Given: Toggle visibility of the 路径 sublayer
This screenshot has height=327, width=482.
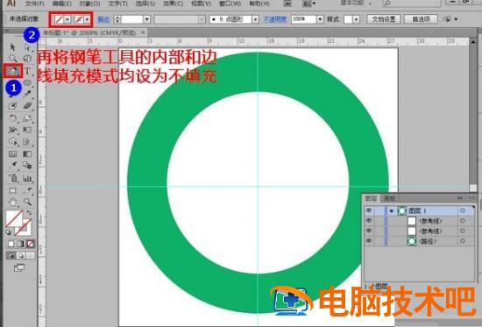Looking at the screenshot, I should [369, 241].
